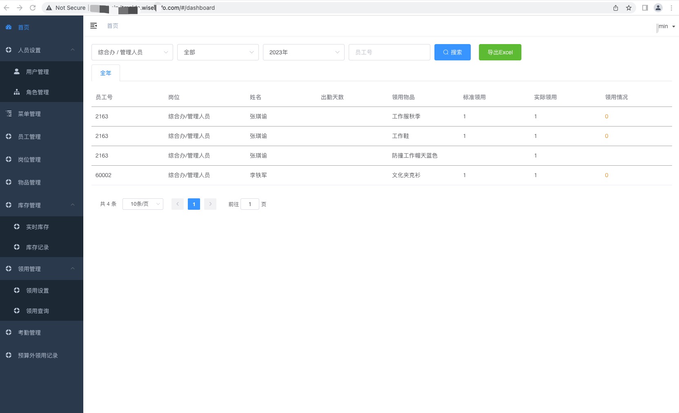The image size is (679, 413).
Task: Open the 全部 filter dropdown
Action: tap(218, 52)
